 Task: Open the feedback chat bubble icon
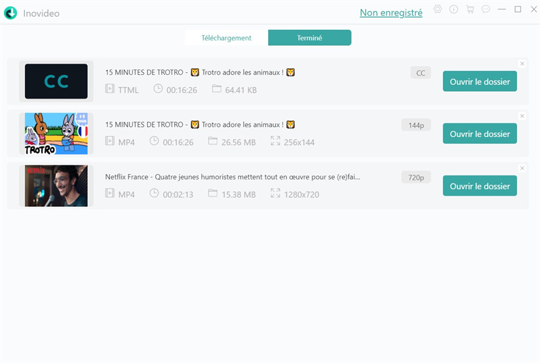point(485,9)
